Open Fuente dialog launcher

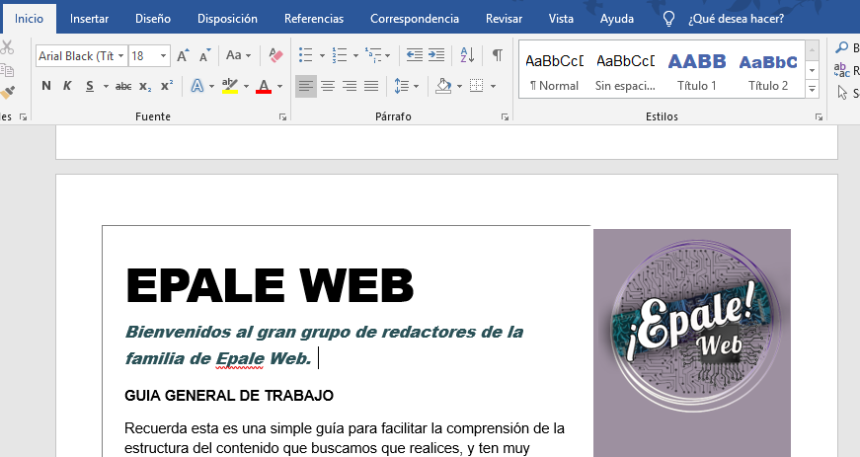(x=282, y=116)
